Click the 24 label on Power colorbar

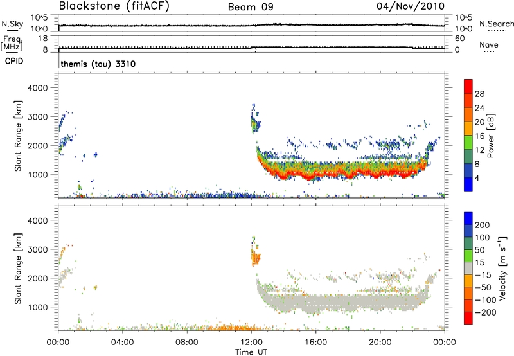point(479,108)
